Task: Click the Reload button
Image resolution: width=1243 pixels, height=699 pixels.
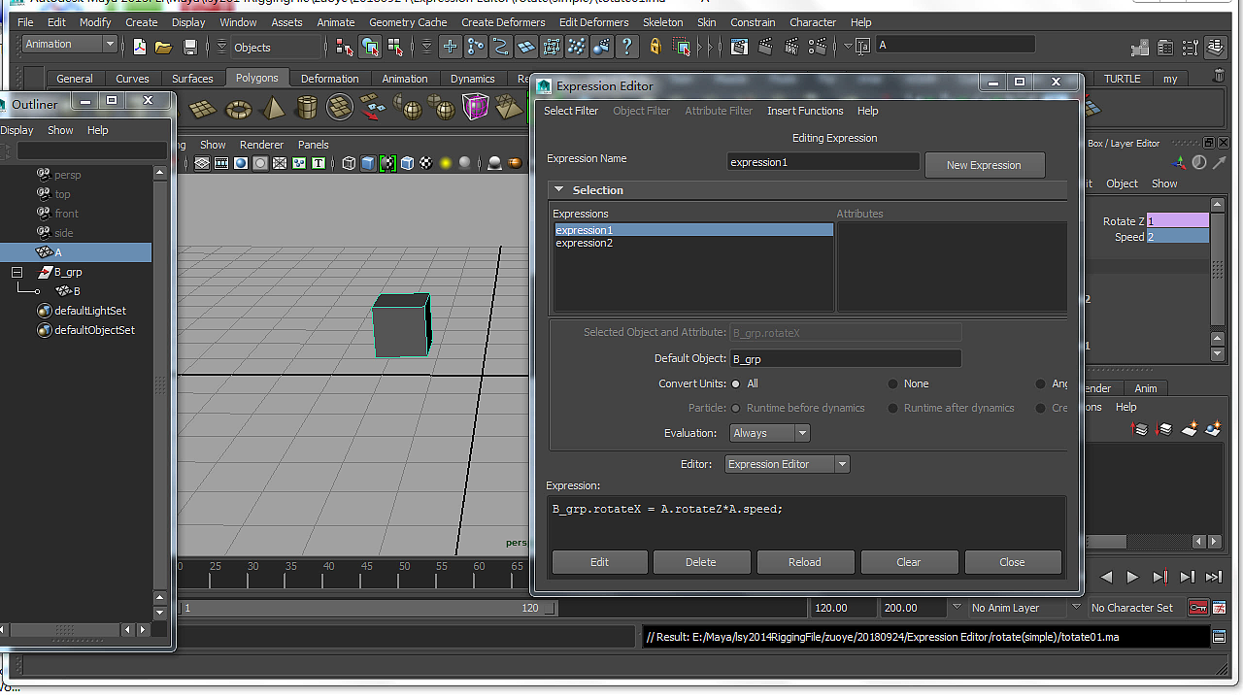Action: tap(804, 562)
